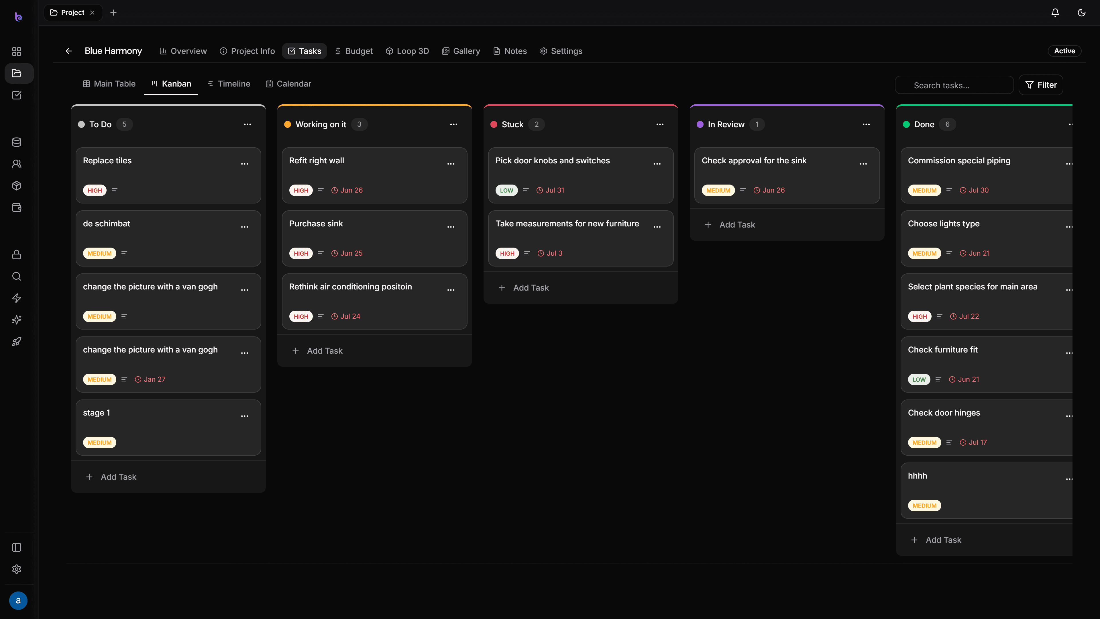Switch to the Gallery tab
The height and width of the screenshot is (619, 1100).
coord(461,51)
